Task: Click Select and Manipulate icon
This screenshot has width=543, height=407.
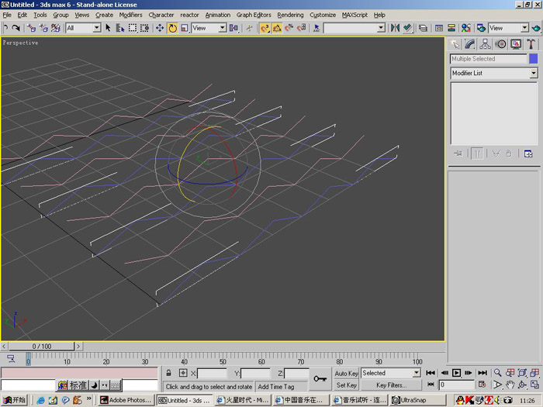Action: click(x=249, y=28)
